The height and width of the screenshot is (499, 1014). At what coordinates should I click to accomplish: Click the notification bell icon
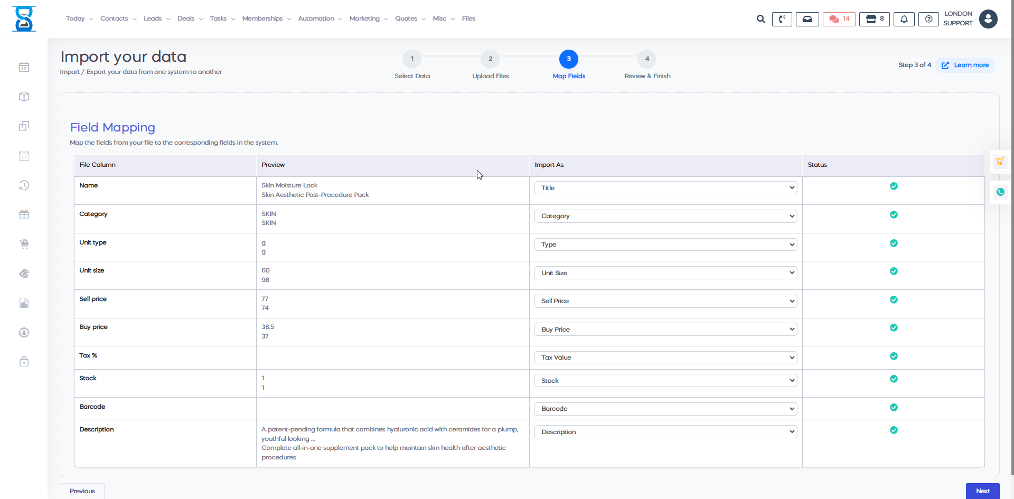click(904, 19)
